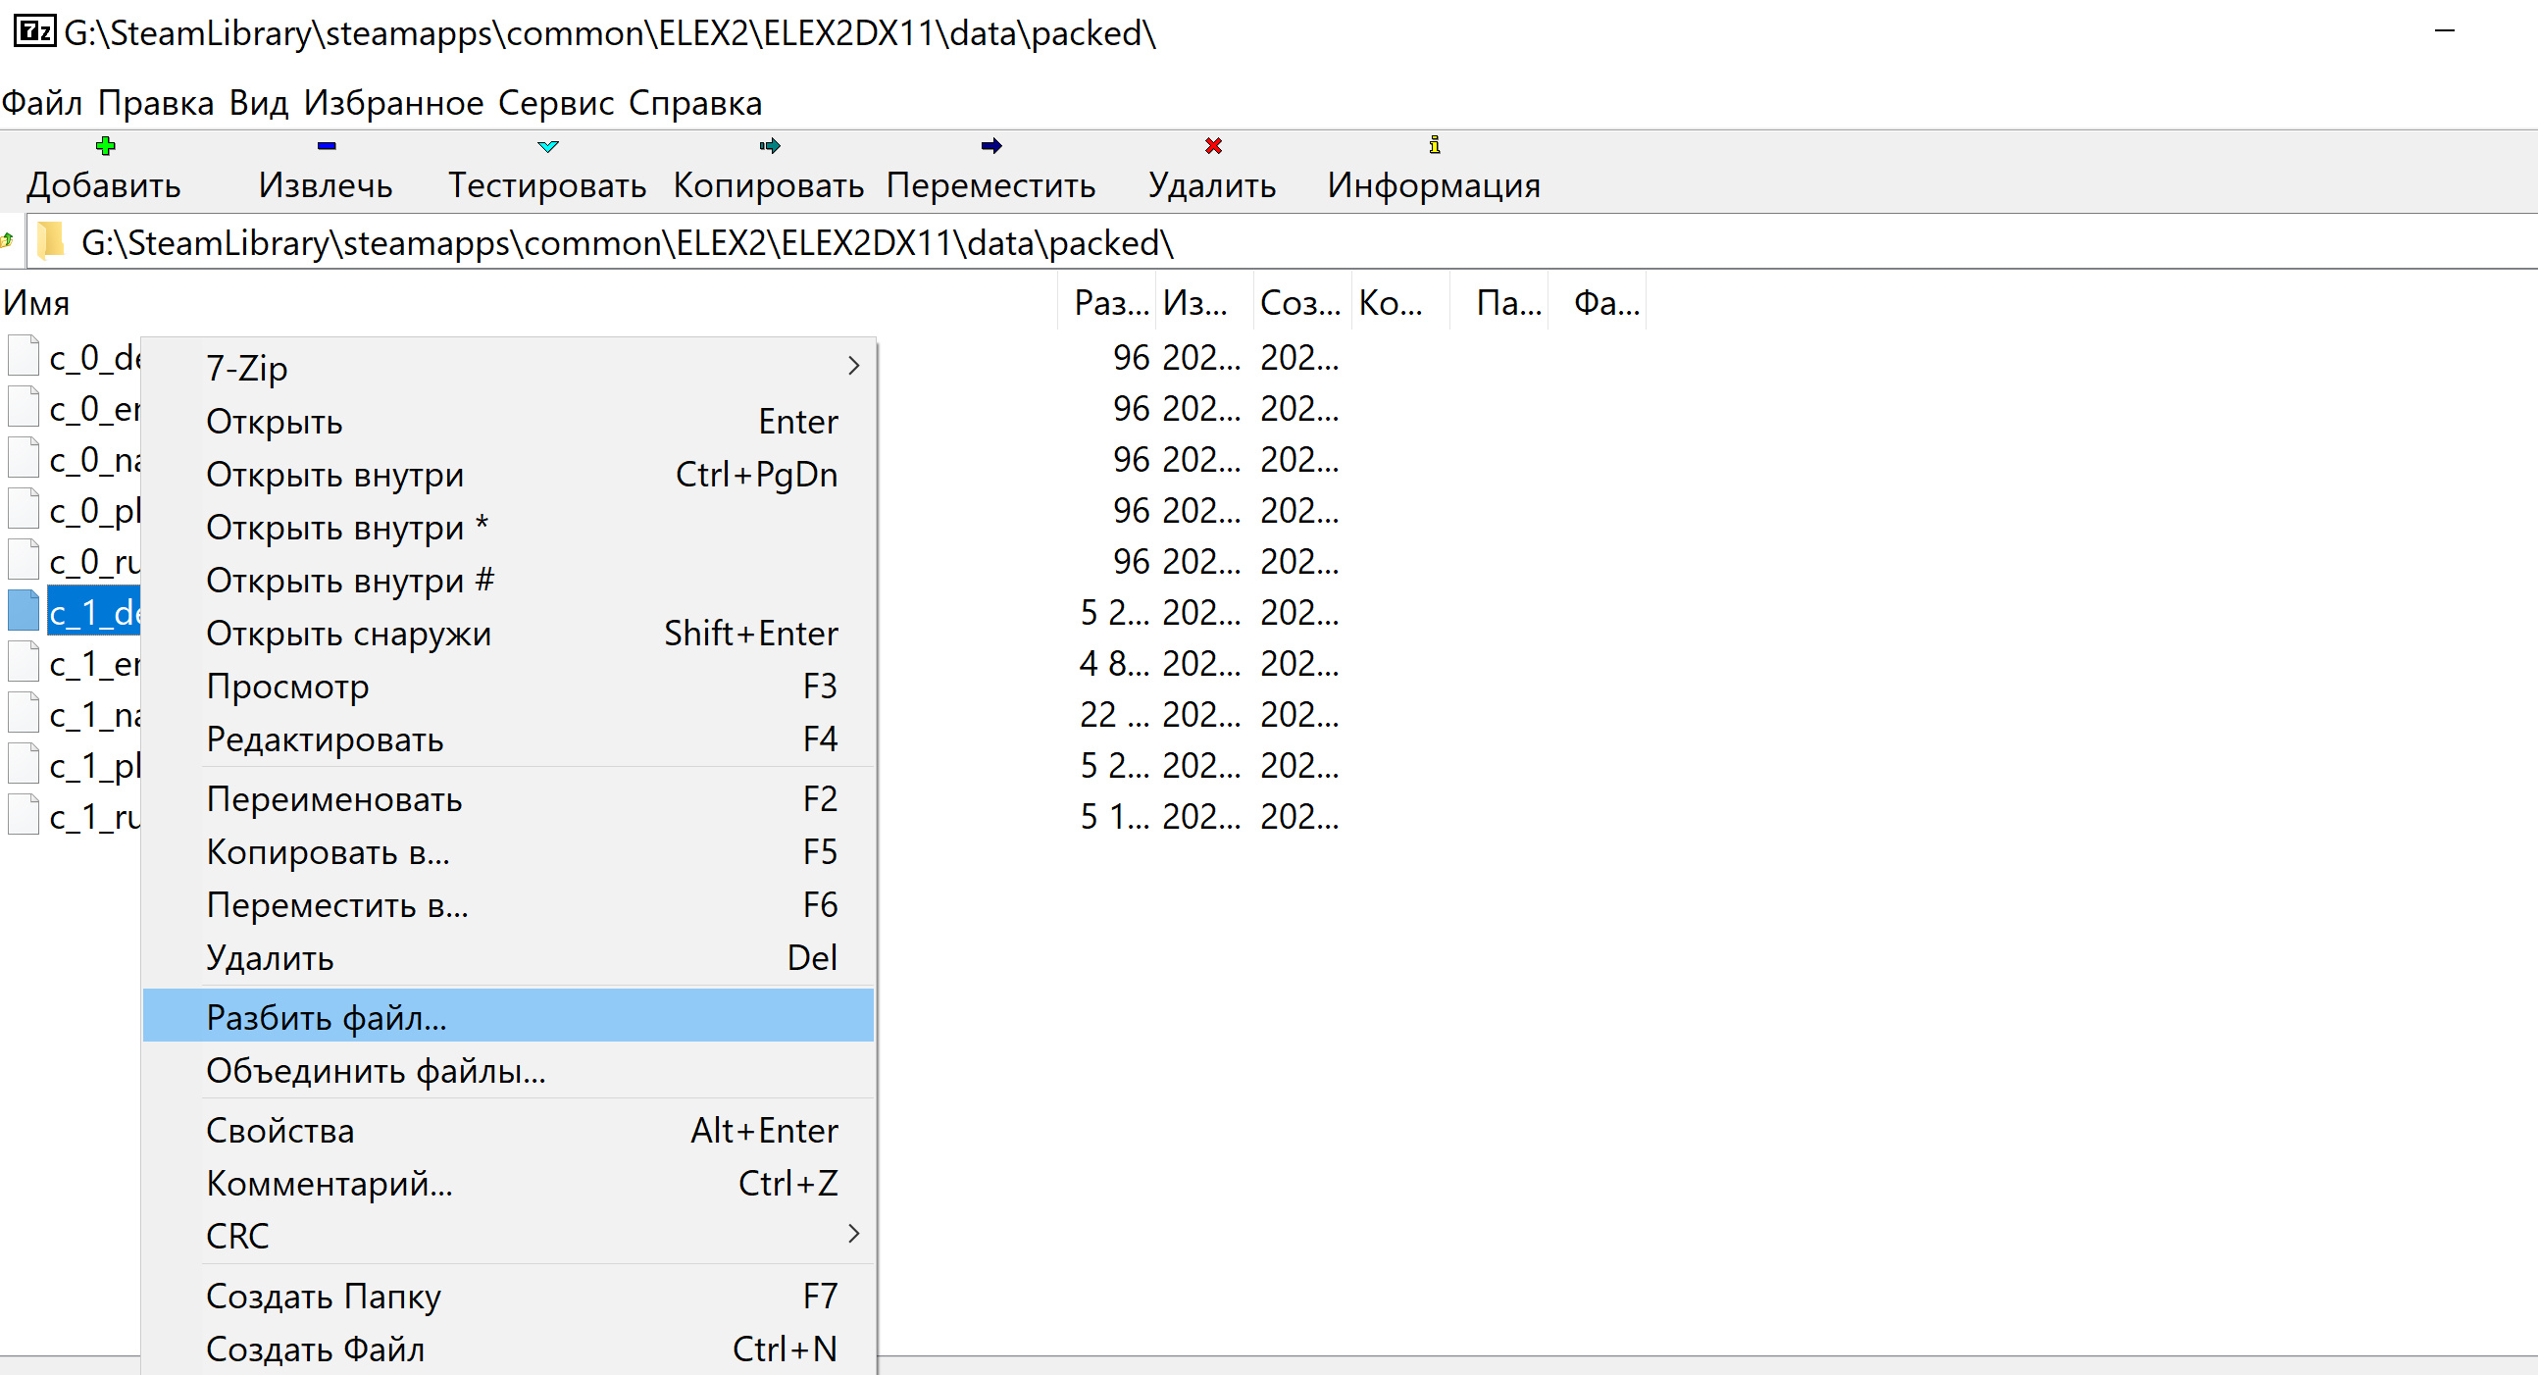This screenshot has height=1375, width=2538.
Task: Select the c_0_de file icon
Action: (x=23, y=357)
